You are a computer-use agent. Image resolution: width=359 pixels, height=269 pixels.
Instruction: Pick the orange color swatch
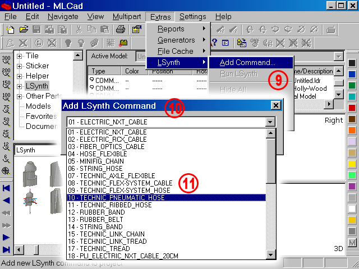click(x=352, y=130)
